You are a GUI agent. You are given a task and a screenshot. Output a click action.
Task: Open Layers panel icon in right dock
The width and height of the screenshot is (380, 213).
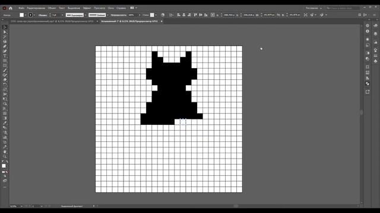tap(375, 34)
